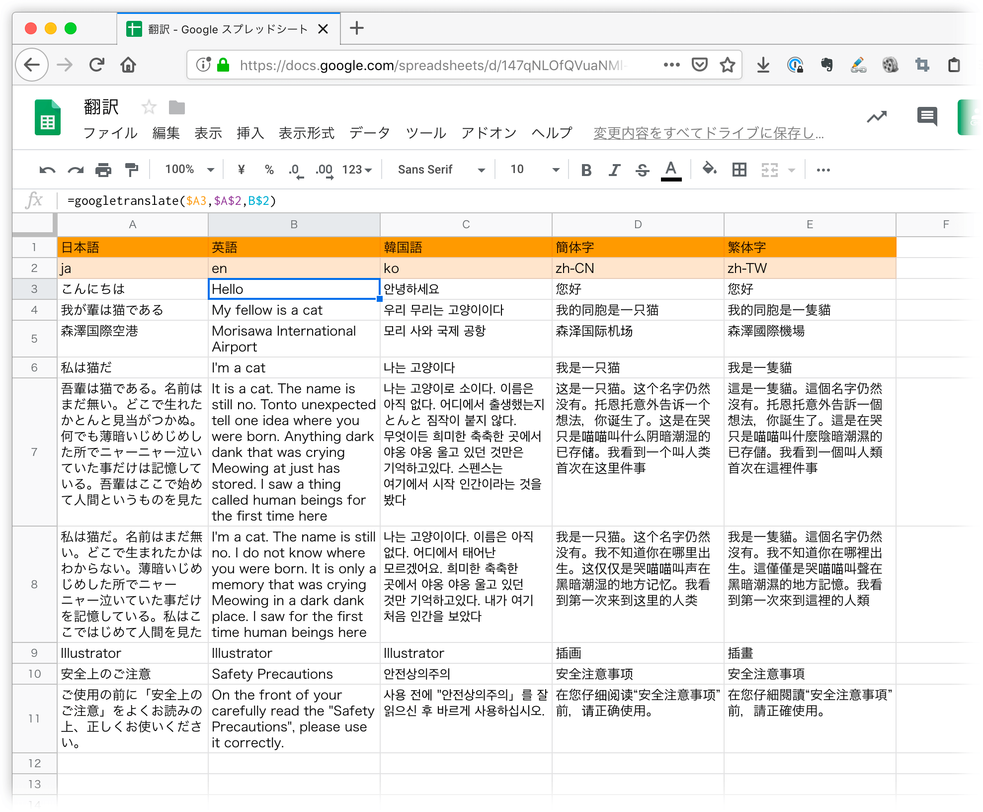Click the print icon

point(103,170)
